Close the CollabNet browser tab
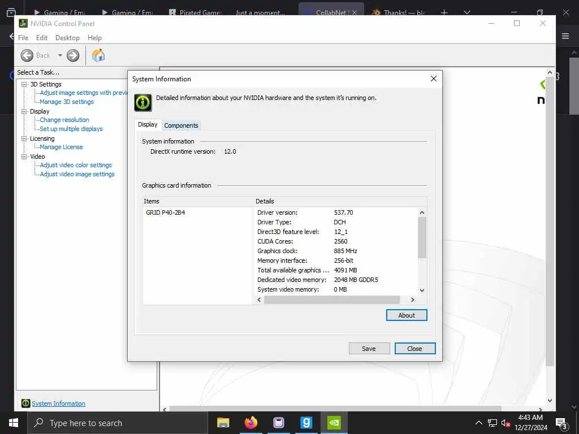 pyautogui.click(x=355, y=12)
